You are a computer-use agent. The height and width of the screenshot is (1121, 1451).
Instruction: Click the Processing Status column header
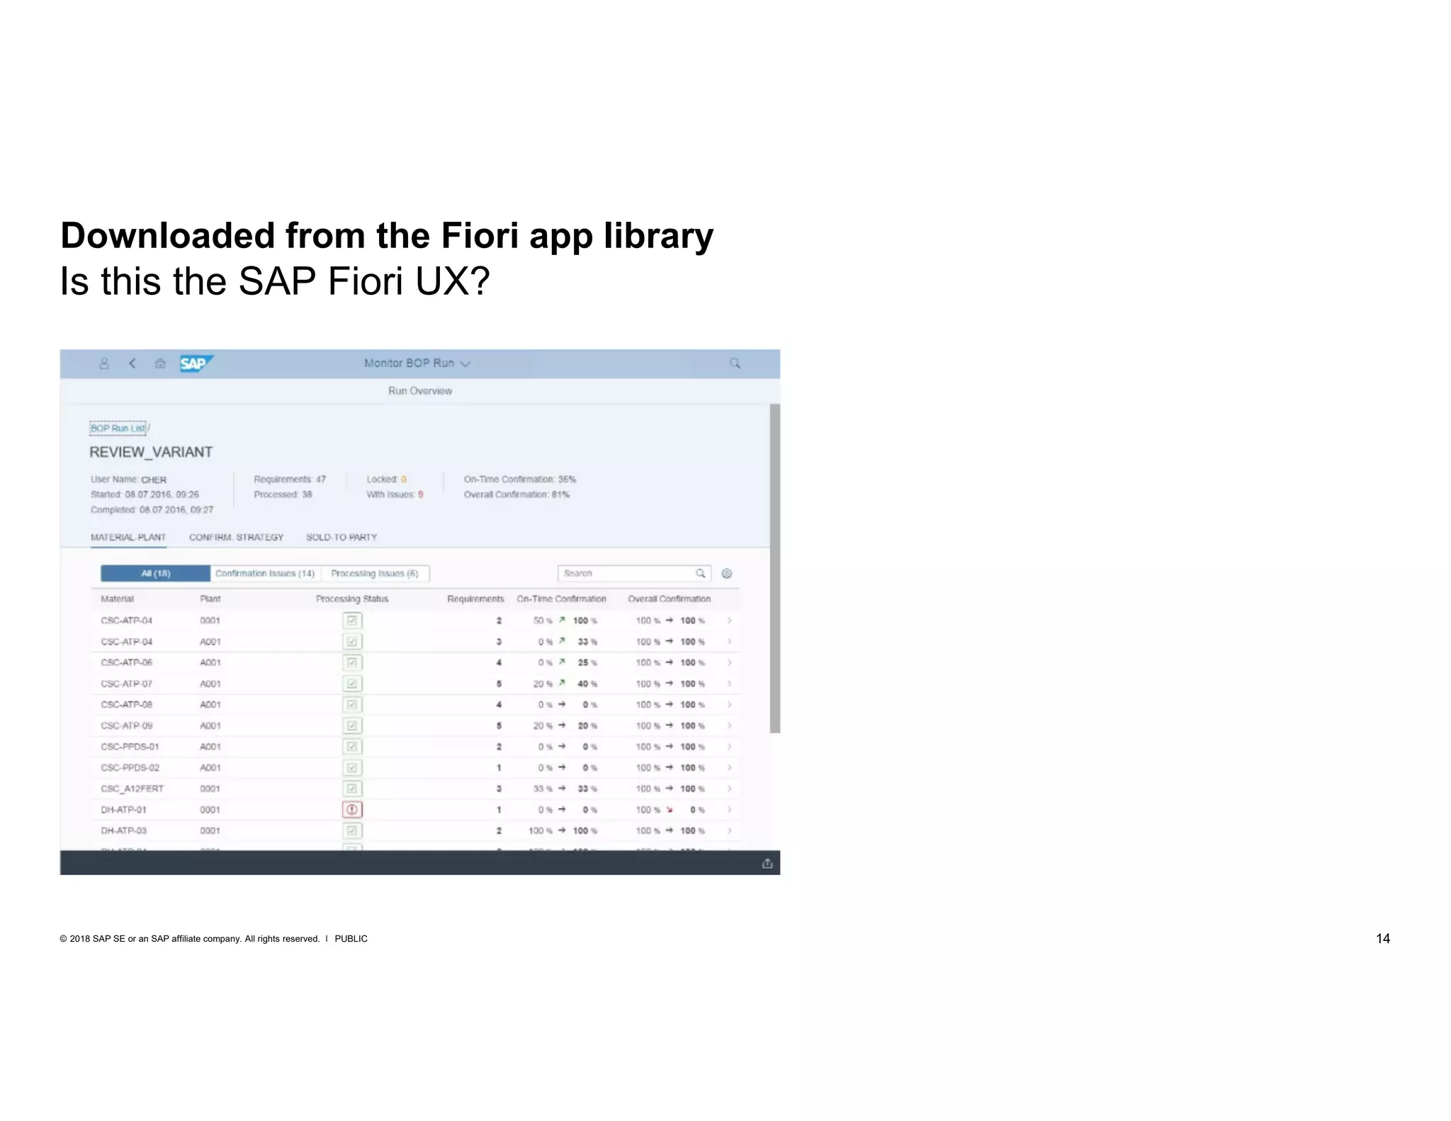click(352, 599)
